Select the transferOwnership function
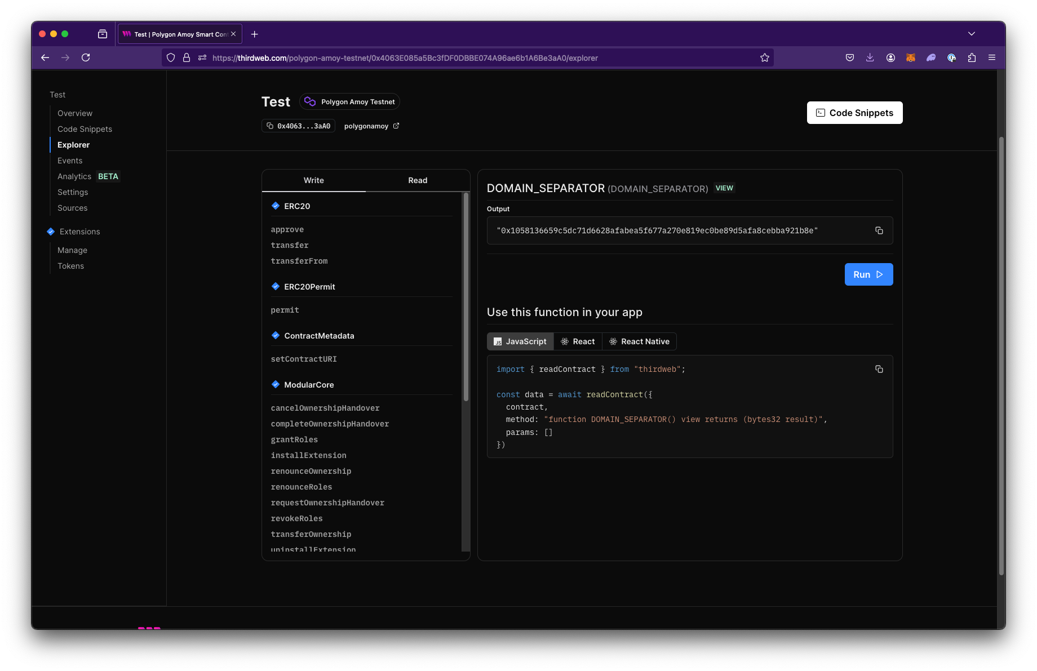 pos(311,534)
